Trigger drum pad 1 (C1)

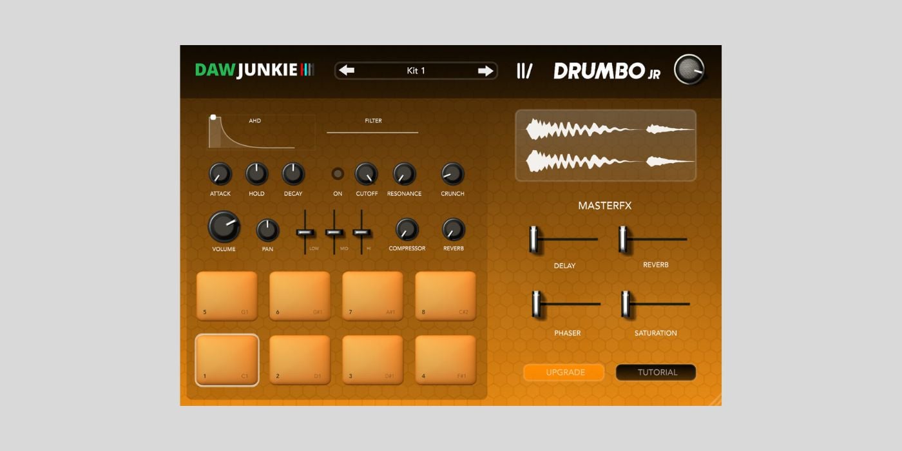coord(227,360)
